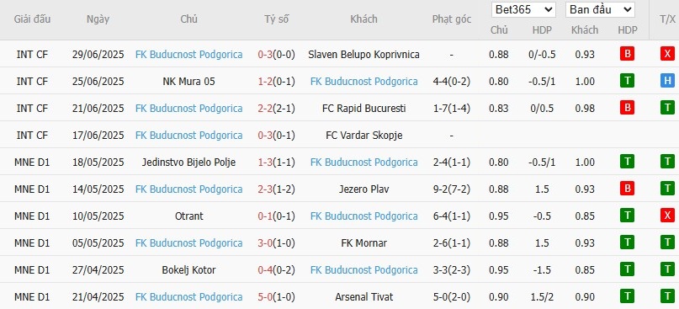Click red X badge in 29/06/2025 row
Viewport: 679px width, 309px height.
pyautogui.click(x=667, y=54)
